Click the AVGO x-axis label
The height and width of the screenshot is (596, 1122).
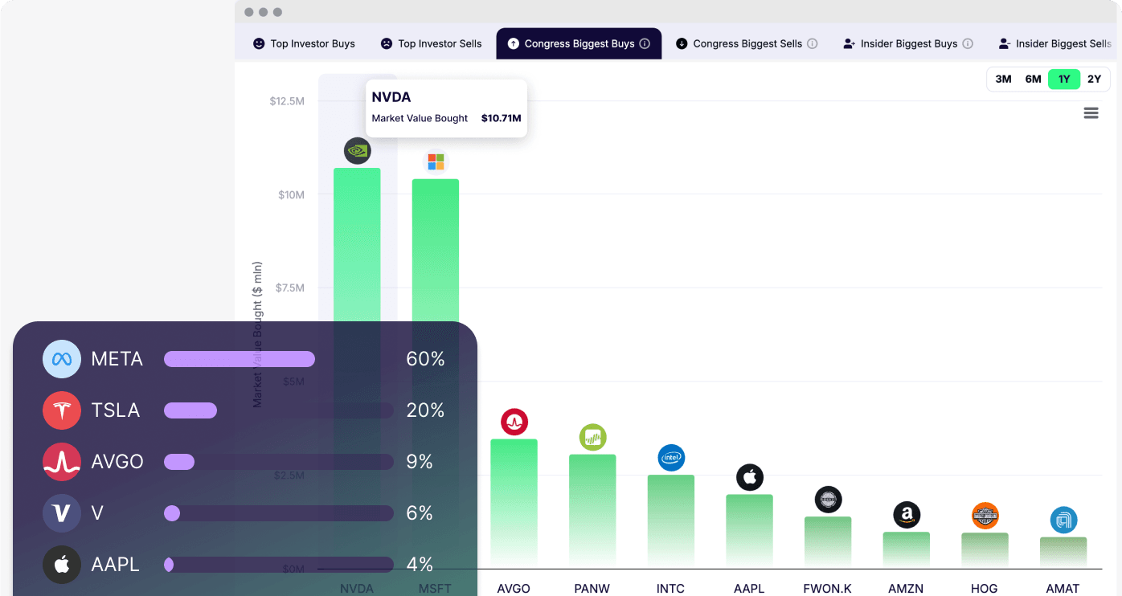pos(514,589)
